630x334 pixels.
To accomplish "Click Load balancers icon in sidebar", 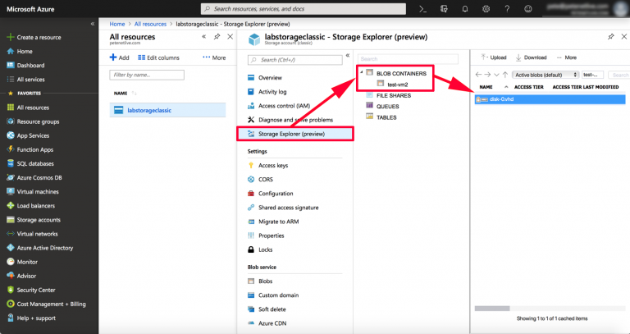I will tap(11, 206).
